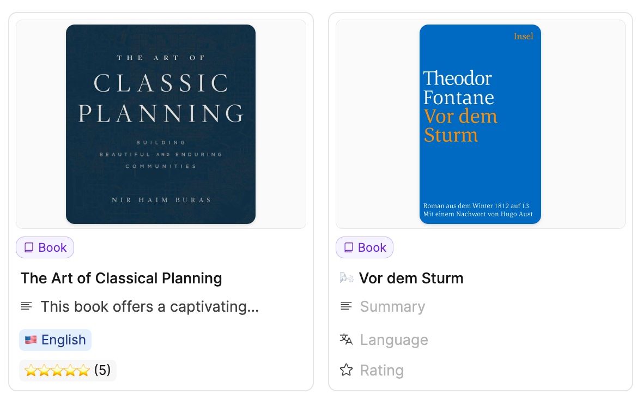Click the book icon in the left Book tag
643x400 pixels.
[x=29, y=248]
